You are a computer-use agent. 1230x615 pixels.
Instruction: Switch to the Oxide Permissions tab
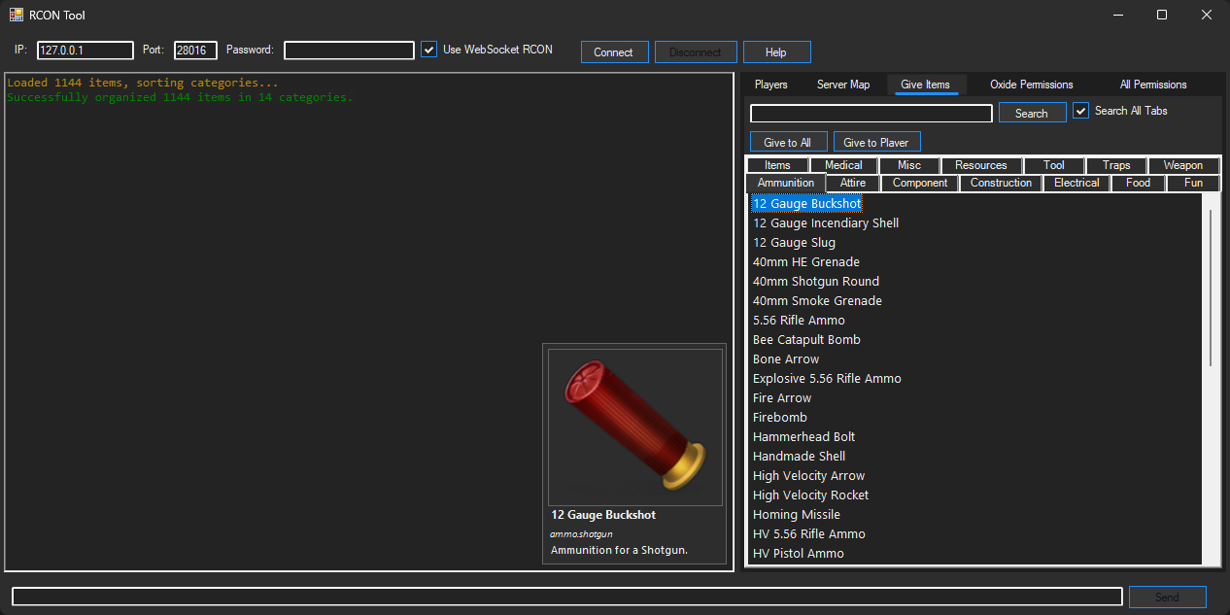point(1031,85)
